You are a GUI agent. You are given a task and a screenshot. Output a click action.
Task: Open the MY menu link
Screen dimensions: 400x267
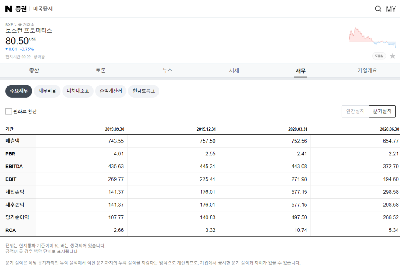391,9
